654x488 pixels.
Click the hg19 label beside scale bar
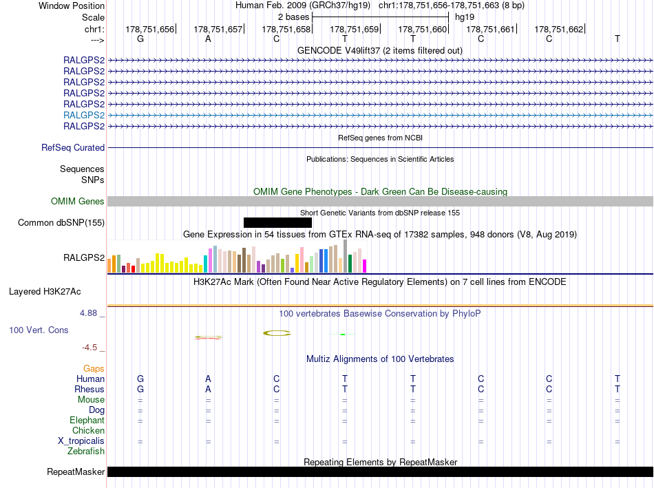click(x=465, y=17)
